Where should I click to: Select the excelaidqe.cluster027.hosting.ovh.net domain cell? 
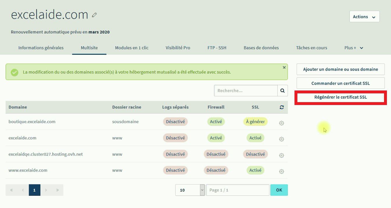(46, 154)
